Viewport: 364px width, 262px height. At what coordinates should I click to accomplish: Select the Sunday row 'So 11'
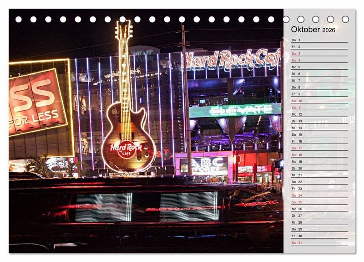click(319, 108)
